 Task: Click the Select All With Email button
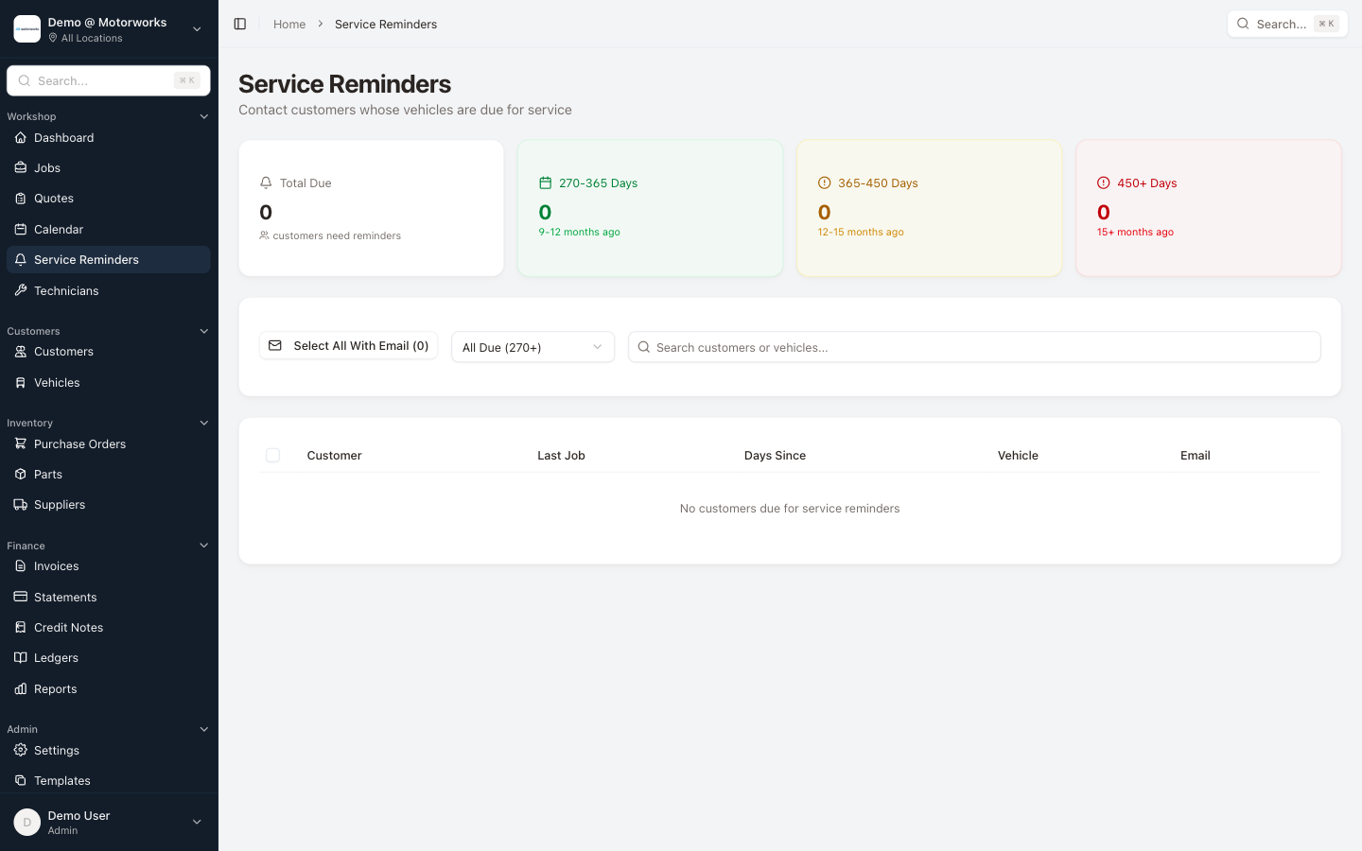tap(348, 345)
